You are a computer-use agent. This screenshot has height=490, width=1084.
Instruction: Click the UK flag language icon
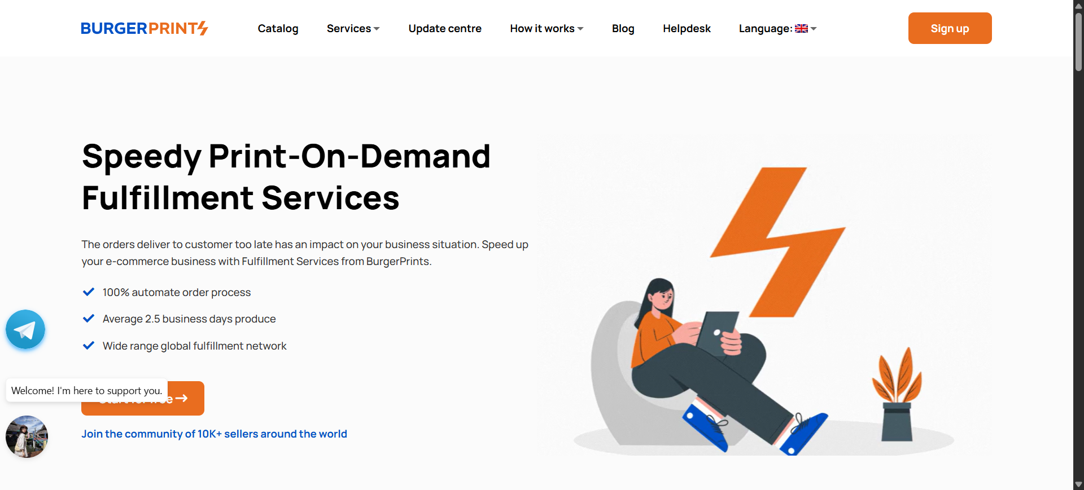tap(801, 29)
